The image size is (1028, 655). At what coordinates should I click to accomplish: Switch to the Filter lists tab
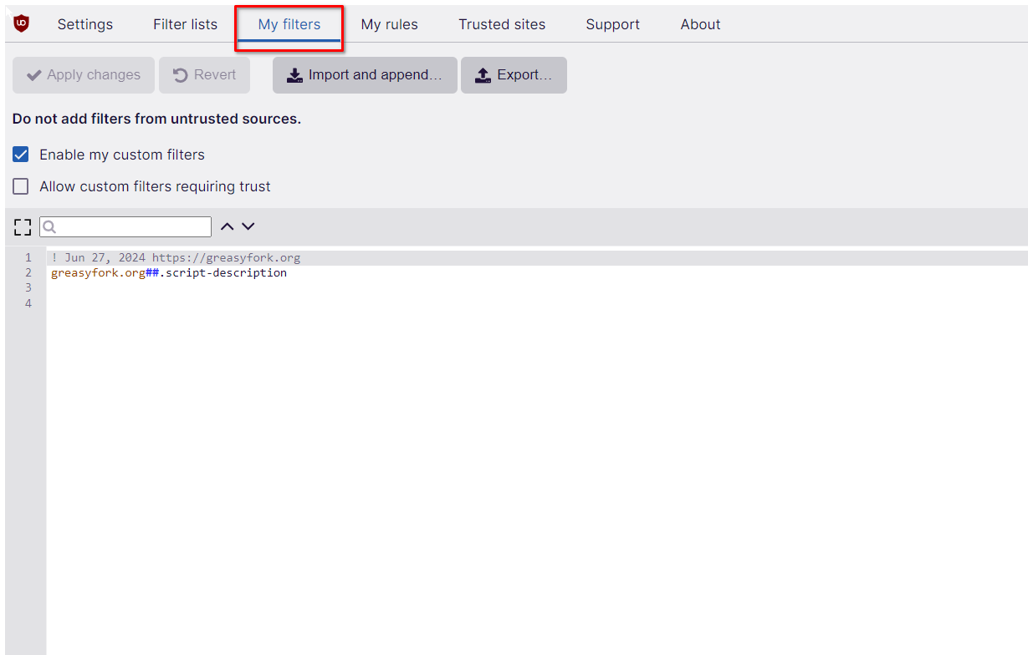coord(185,24)
